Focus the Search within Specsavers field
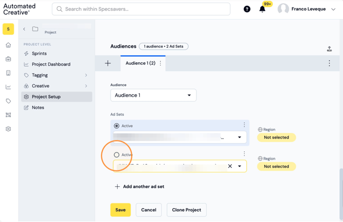 (x=141, y=9)
